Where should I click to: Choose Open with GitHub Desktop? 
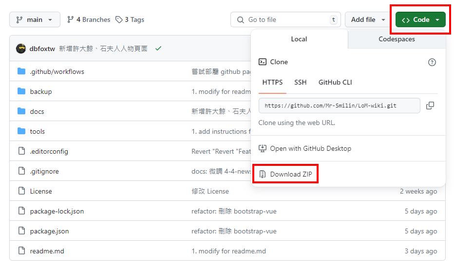point(310,148)
